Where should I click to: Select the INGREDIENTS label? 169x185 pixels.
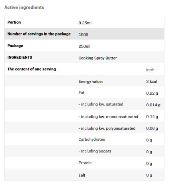click(x=20, y=57)
